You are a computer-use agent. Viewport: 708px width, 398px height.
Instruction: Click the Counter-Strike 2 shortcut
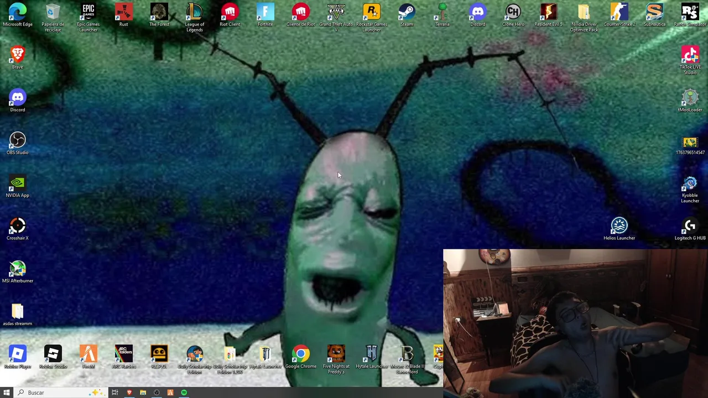[x=619, y=15]
